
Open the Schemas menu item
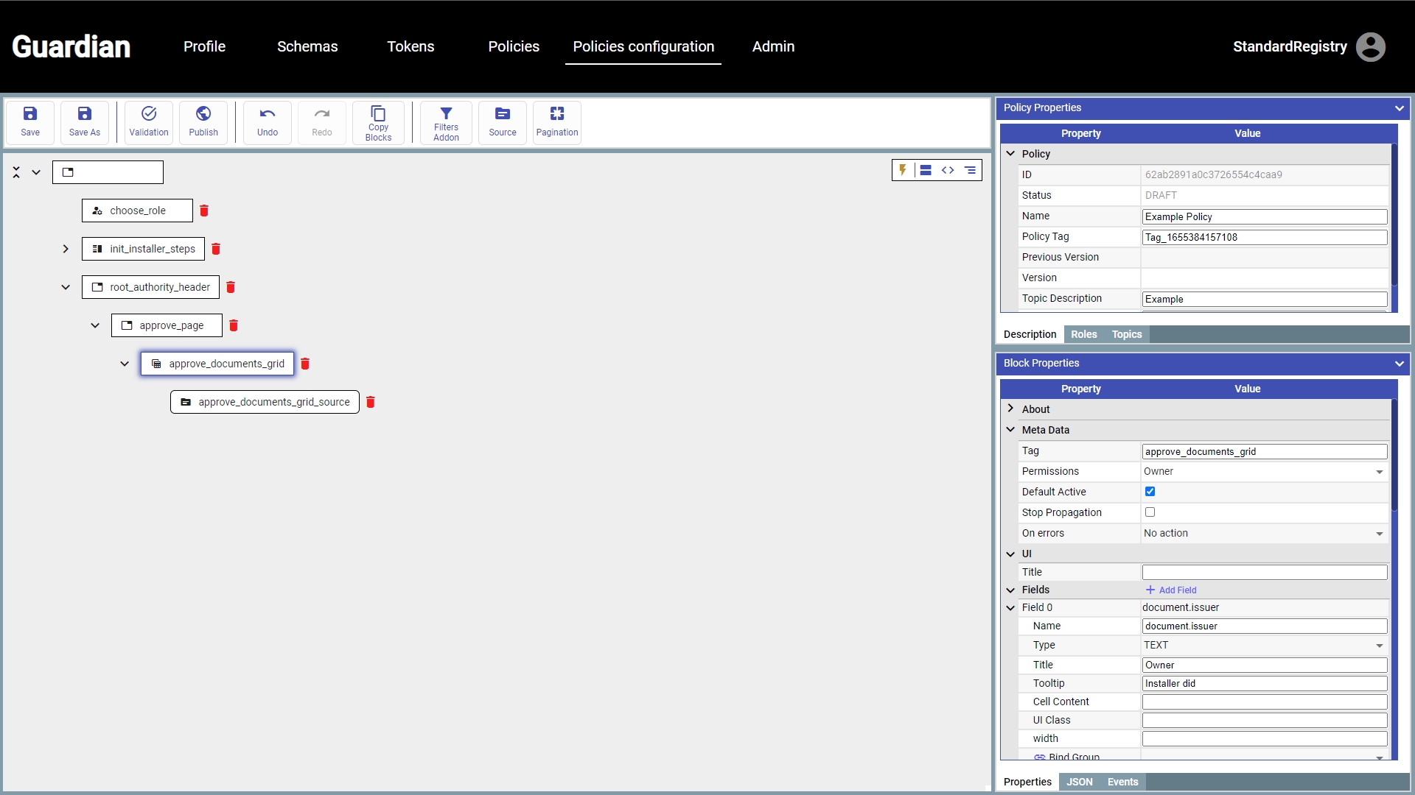[x=307, y=46]
